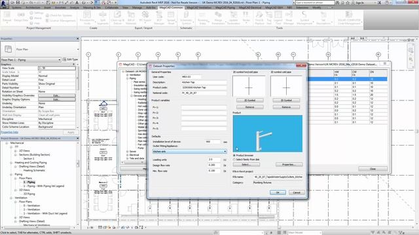The height and width of the screenshot is (235, 419).
Task: Open the Floor Plan type selector dropdown arrow
Action: tap(78, 50)
